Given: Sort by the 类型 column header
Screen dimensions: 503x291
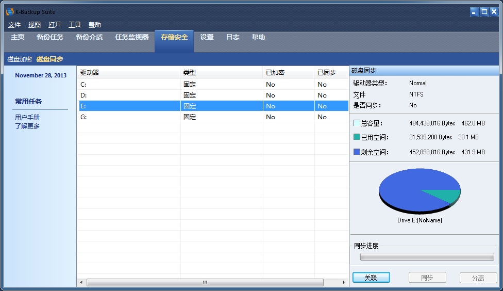Looking at the screenshot, I should click(221, 73).
